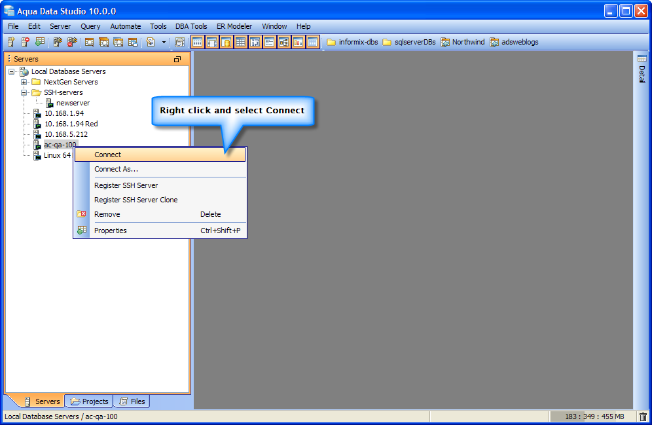Click the calculator-style icon on the toolbar
652x425 pixels.
(x=179, y=42)
